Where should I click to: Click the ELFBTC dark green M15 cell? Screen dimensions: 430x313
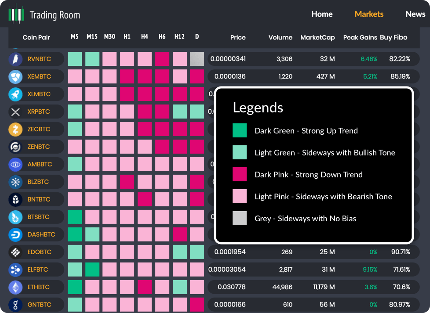click(x=92, y=270)
